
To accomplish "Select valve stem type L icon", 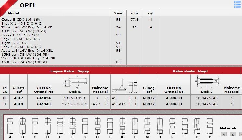I will pos(134,126).
